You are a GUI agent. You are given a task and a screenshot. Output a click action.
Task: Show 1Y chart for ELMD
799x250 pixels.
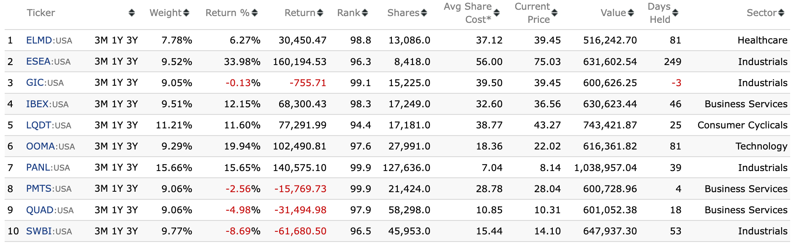[117, 41]
